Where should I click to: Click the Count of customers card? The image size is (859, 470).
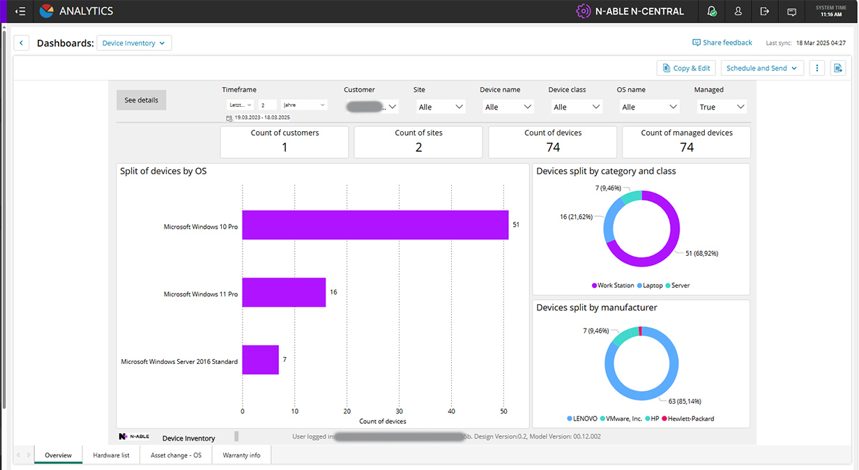284,142
